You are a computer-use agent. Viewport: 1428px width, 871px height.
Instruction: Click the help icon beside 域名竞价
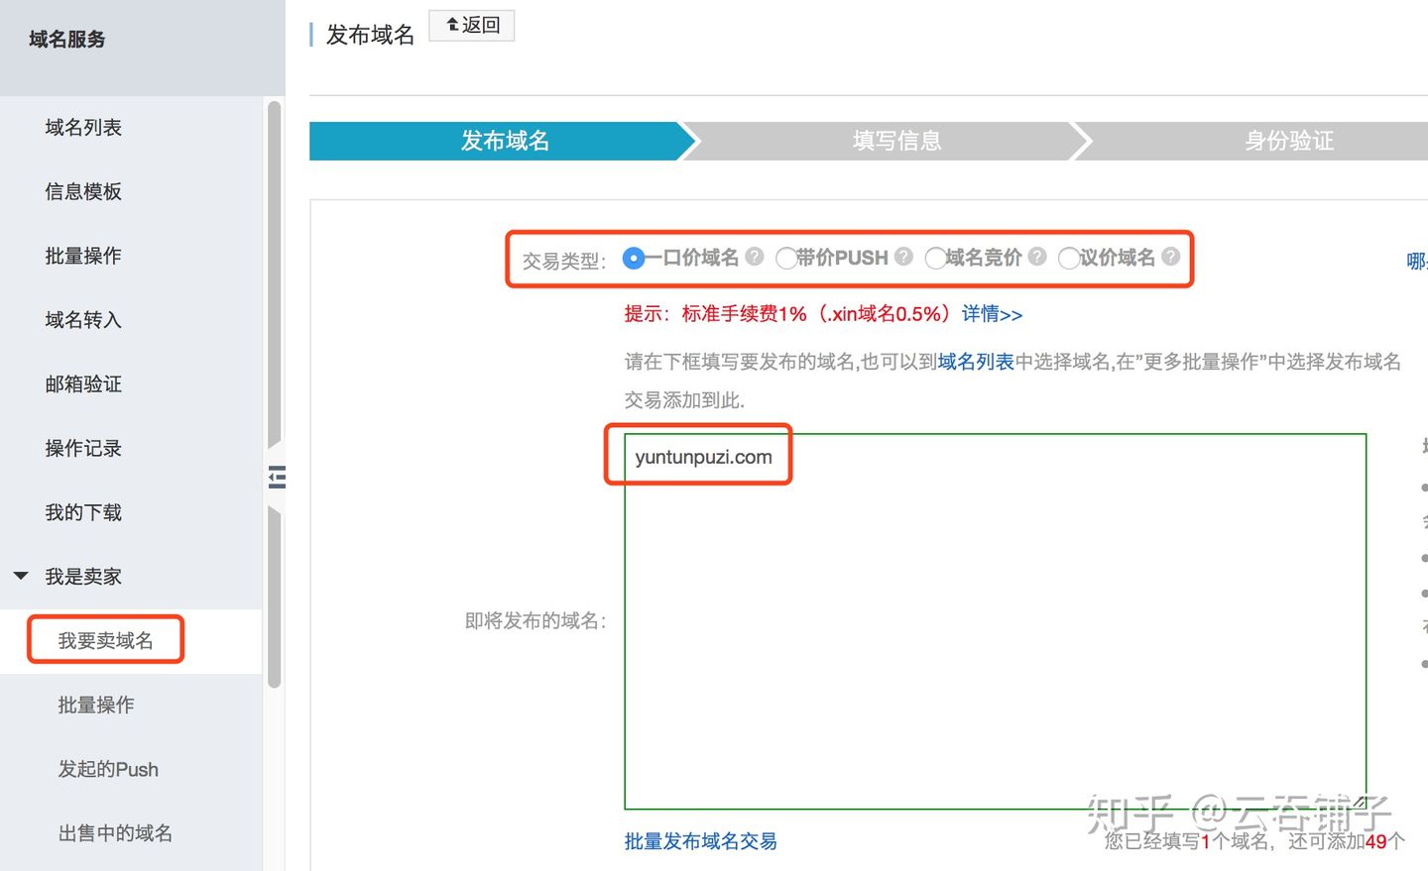(x=1036, y=258)
